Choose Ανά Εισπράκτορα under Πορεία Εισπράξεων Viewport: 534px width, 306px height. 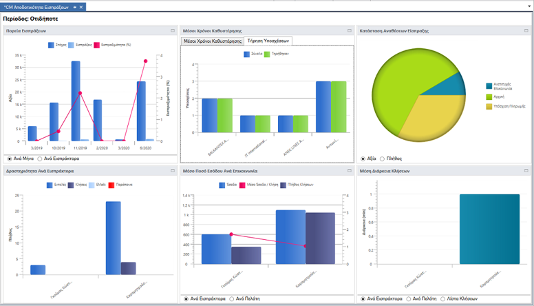pyautogui.click(x=40, y=159)
